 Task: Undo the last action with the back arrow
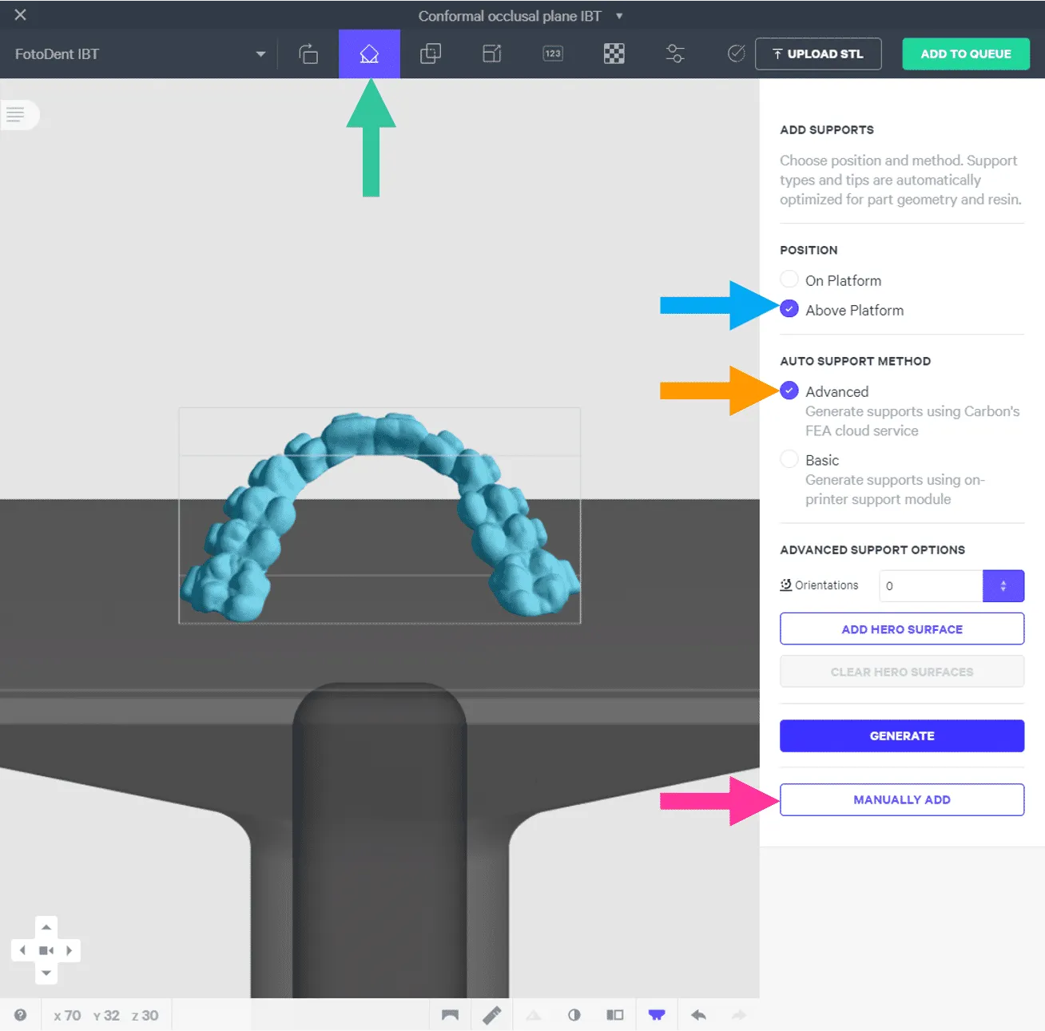(698, 1015)
